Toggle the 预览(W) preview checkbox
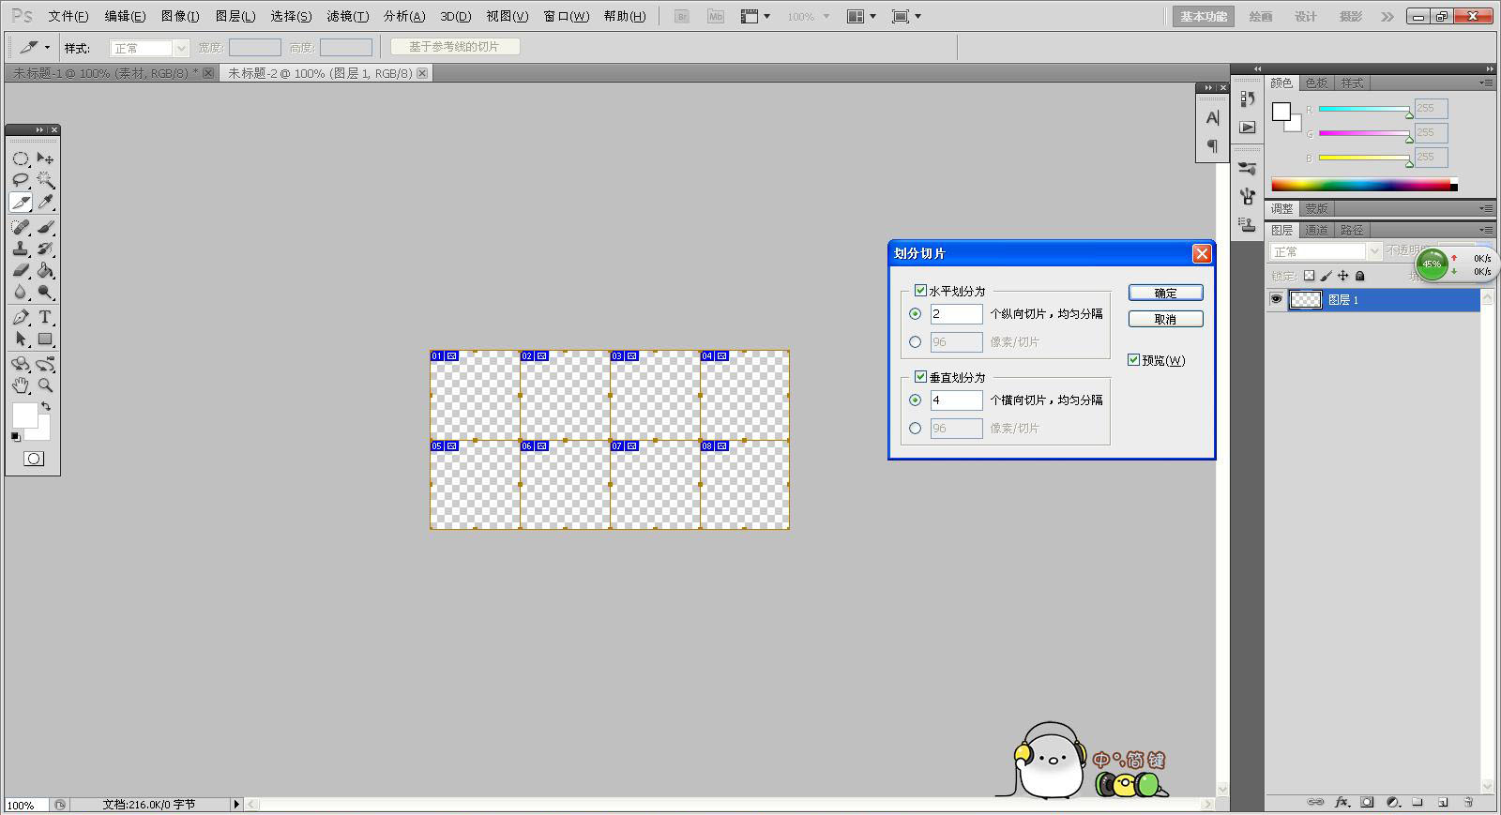Viewport: 1501px width, 815px height. (x=1133, y=360)
